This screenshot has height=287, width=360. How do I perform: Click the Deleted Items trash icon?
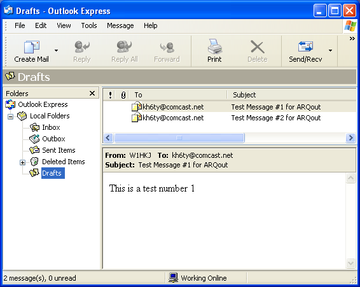[x=34, y=162]
